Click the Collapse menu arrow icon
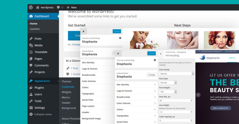The width and height of the screenshot is (239, 124). coord(31,114)
